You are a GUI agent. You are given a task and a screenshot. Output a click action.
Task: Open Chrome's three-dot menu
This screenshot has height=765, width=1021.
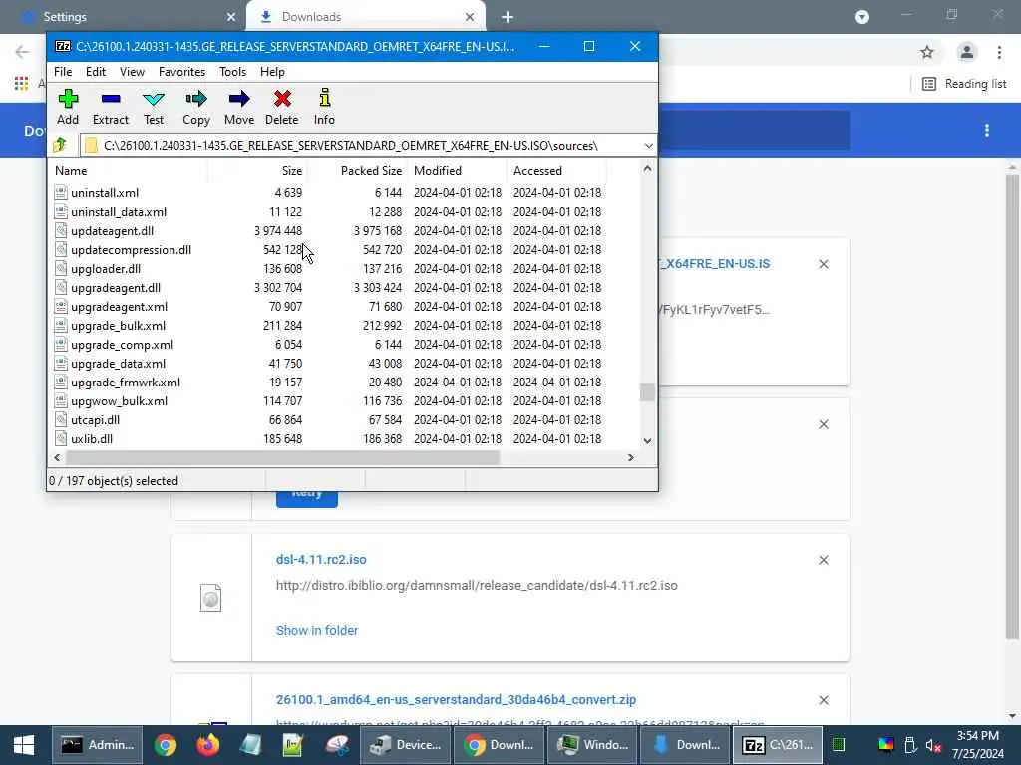click(999, 52)
